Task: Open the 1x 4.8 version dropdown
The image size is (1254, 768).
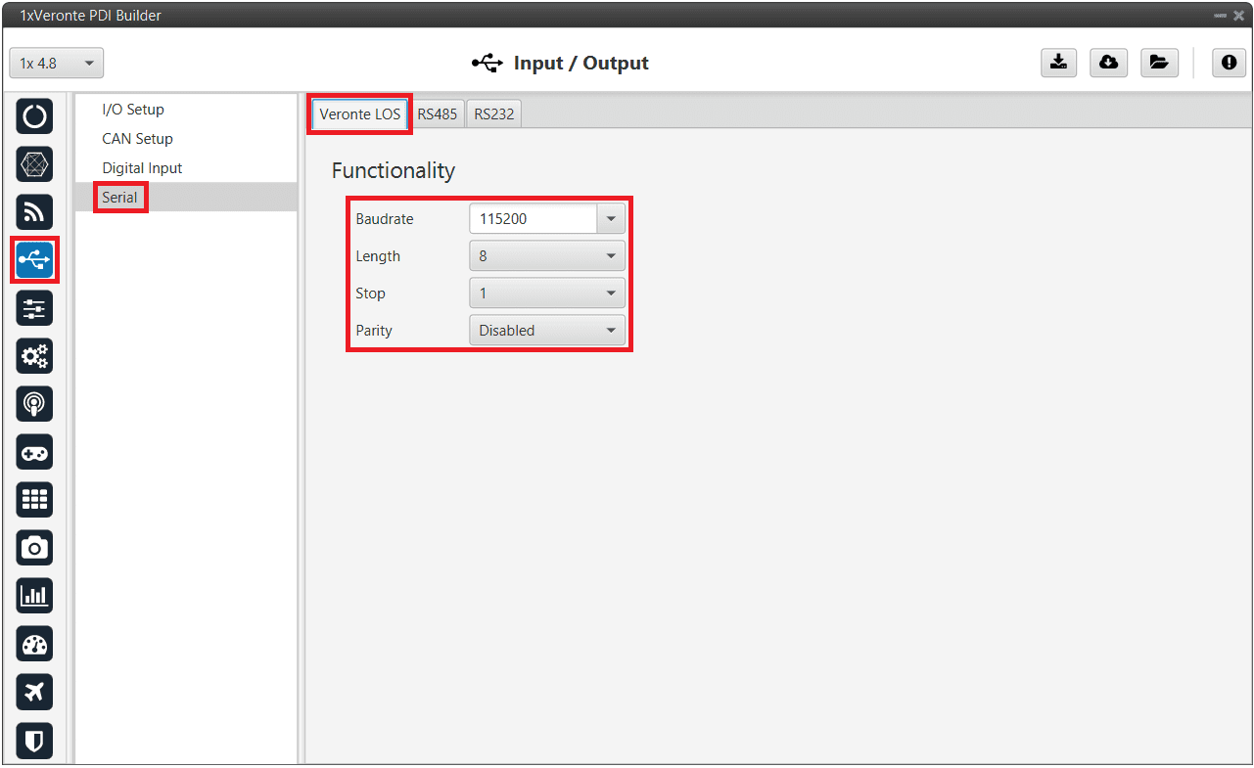Action: pos(57,64)
